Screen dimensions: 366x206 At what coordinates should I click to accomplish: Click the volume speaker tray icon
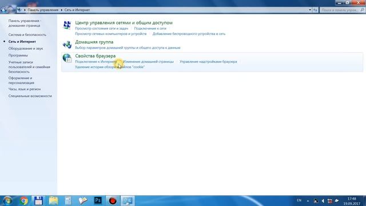[323, 201]
